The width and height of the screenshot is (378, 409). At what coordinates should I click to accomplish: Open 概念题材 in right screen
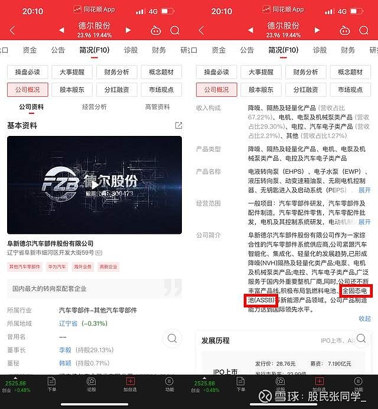click(350, 72)
